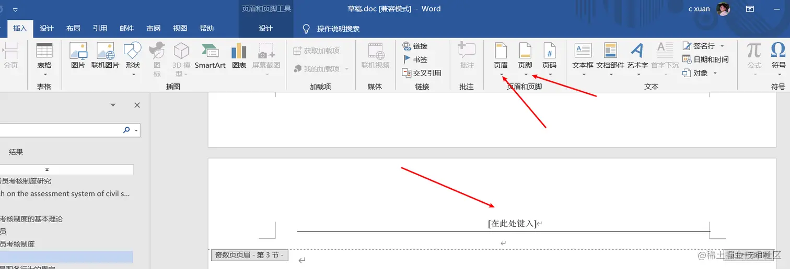Open the navigation search options dropdown
The height and width of the screenshot is (269, 790).
pos(136,130)
